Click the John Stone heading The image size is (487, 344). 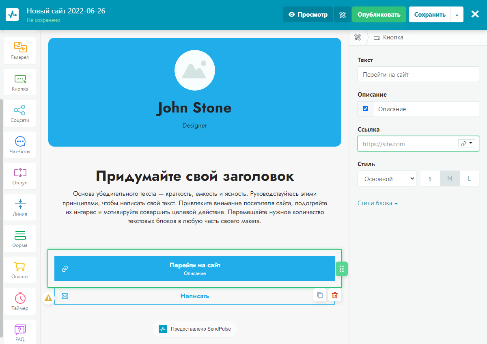(194, 108)
